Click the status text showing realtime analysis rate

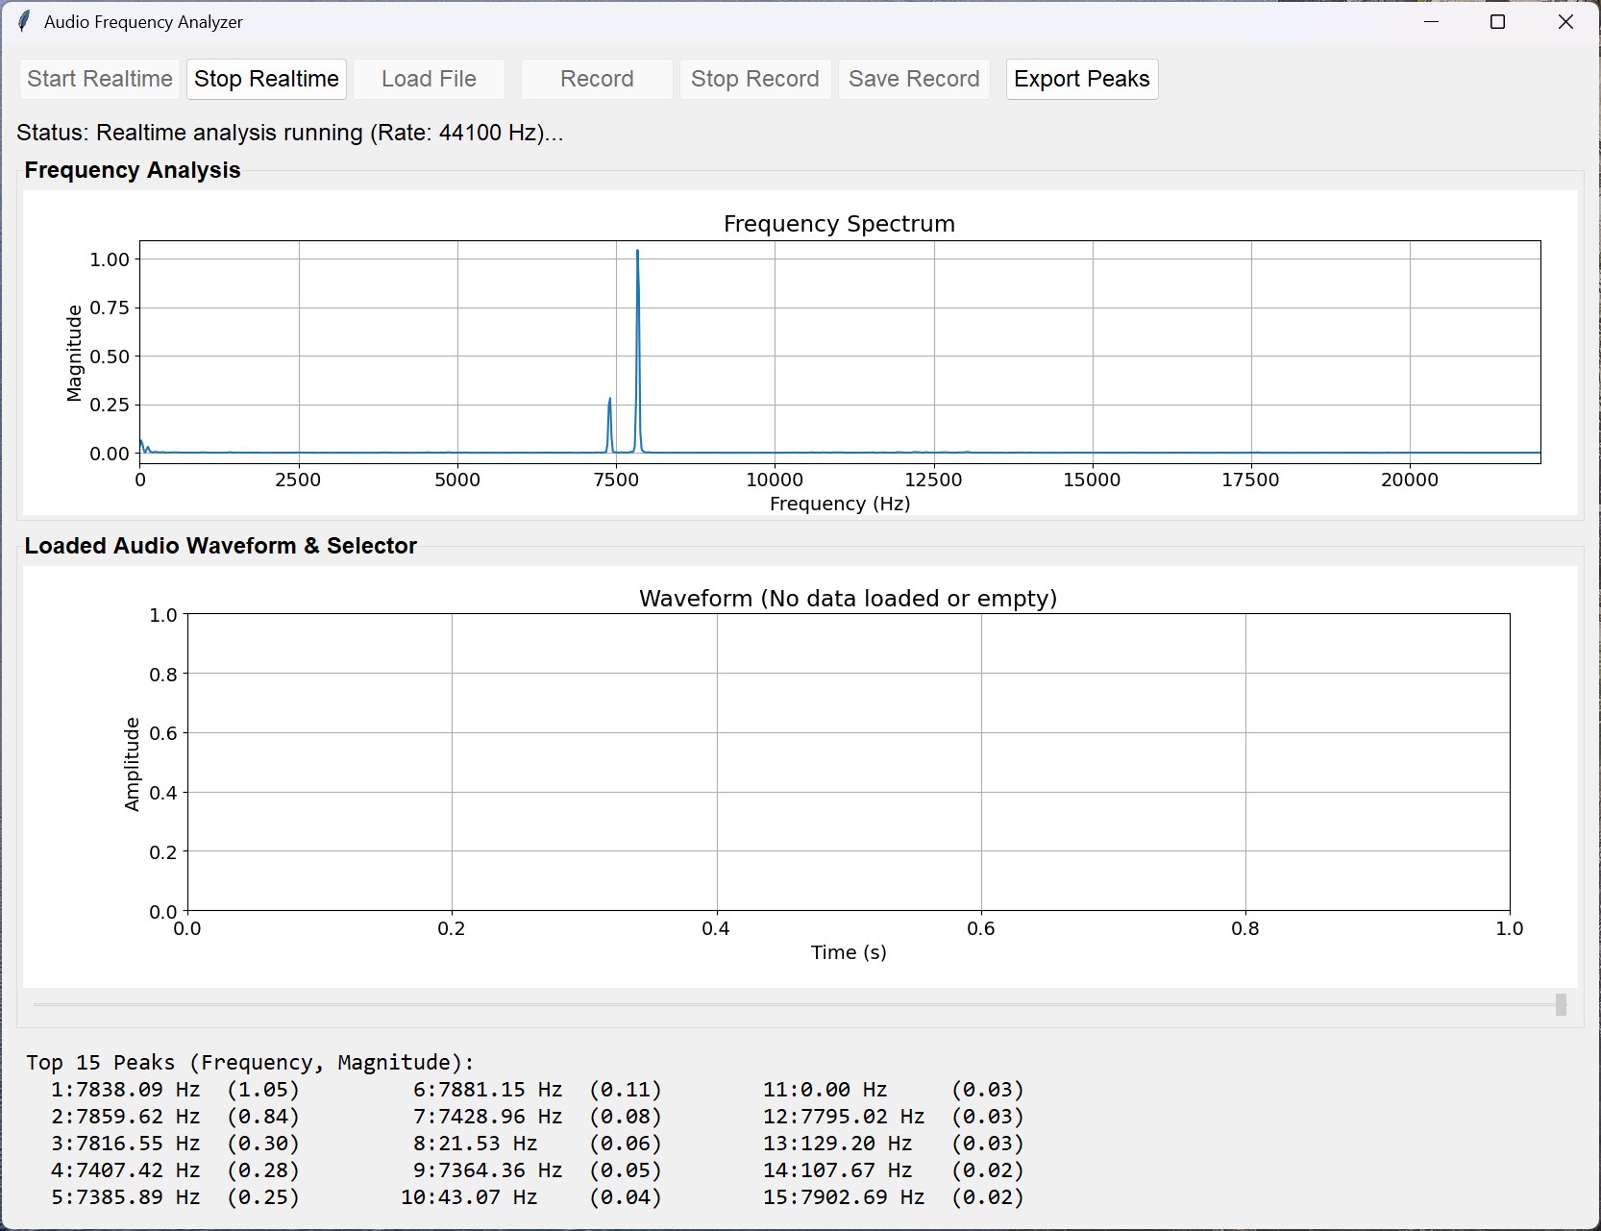coord(291,133)
